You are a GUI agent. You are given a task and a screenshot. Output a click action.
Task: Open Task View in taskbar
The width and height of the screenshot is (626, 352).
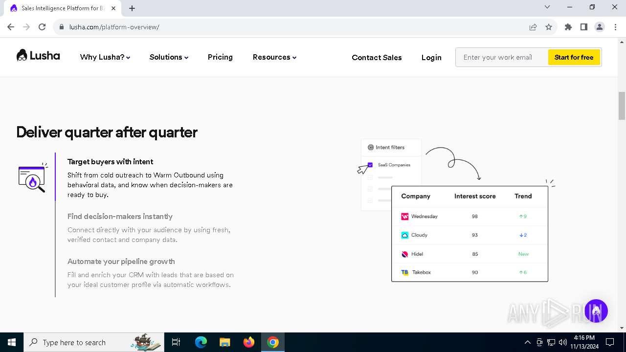click(x=176, y=342)
